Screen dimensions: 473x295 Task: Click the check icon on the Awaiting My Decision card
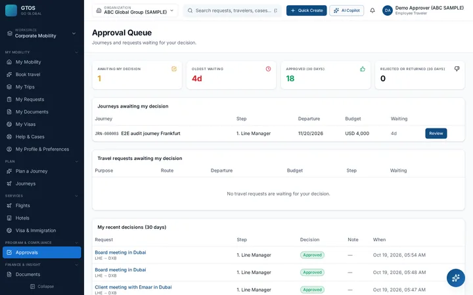coord(174,69)
